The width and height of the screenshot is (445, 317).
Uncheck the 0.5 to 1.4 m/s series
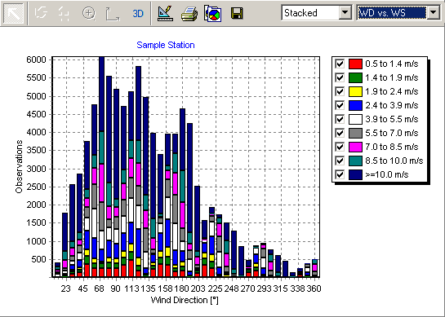pyautogui.click(x=340, y=64)
